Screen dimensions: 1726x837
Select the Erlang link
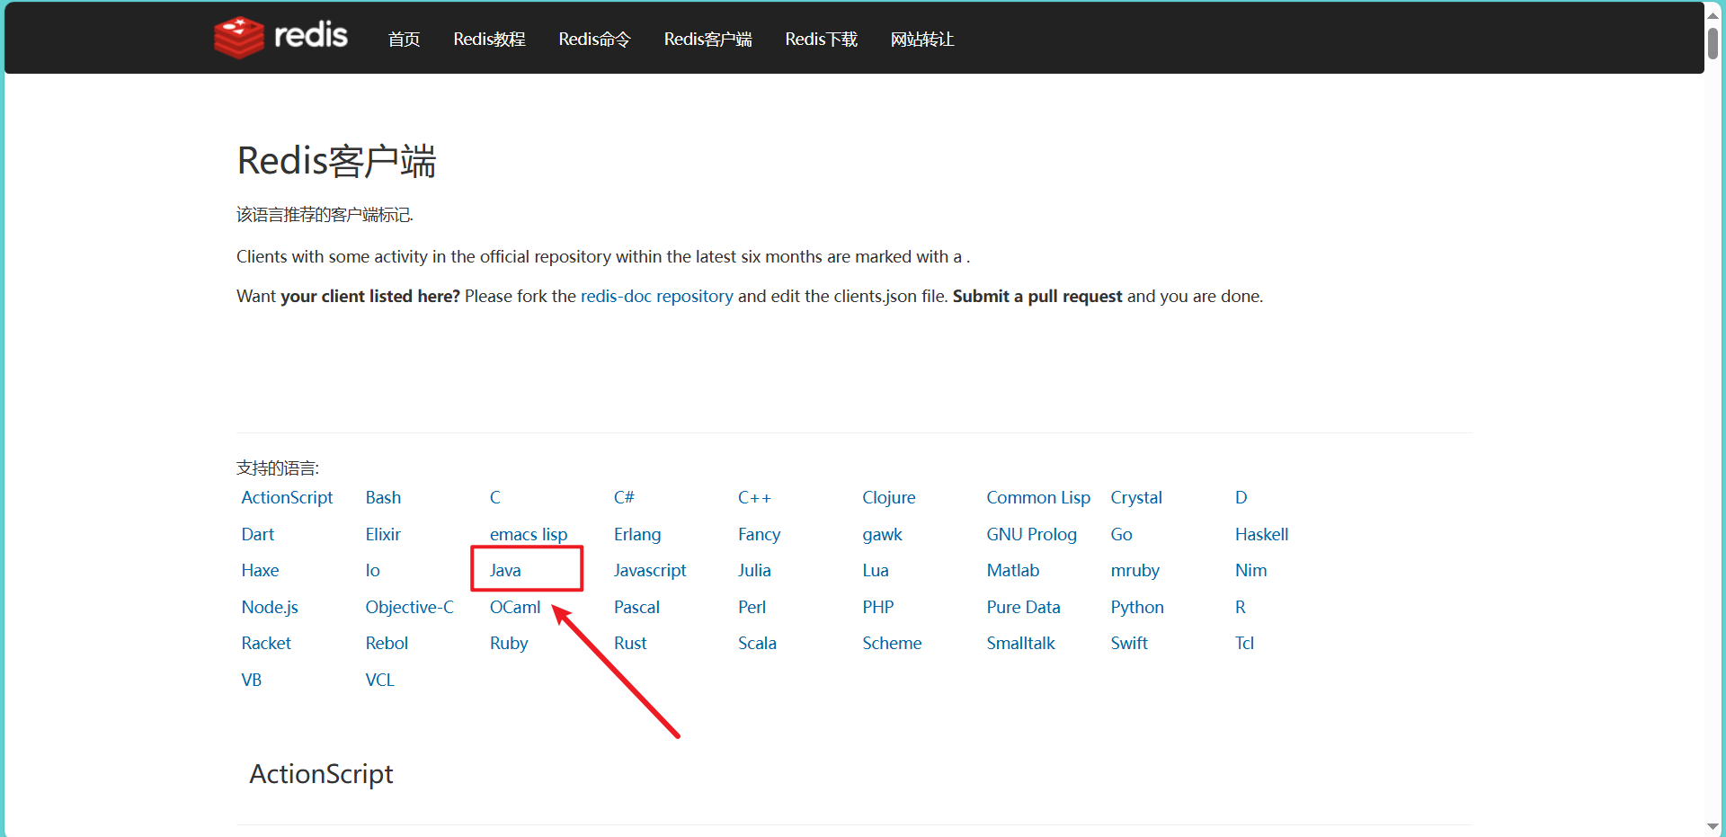[x=637, y=535]
